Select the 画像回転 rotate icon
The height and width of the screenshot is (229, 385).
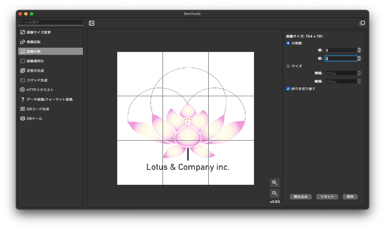(23, 42)
